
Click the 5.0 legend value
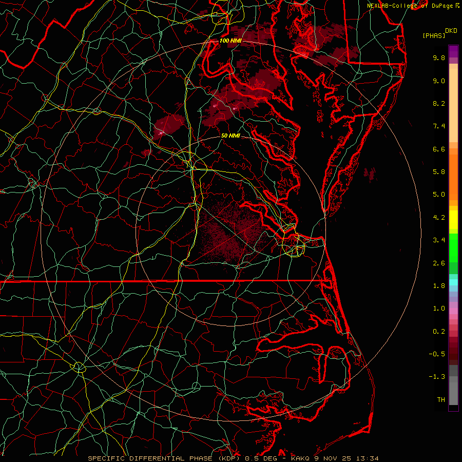[439, 195]
